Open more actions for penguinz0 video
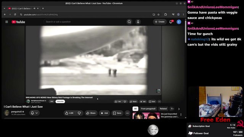Viewport: 244px width, 137px height. tap(127, 113)
